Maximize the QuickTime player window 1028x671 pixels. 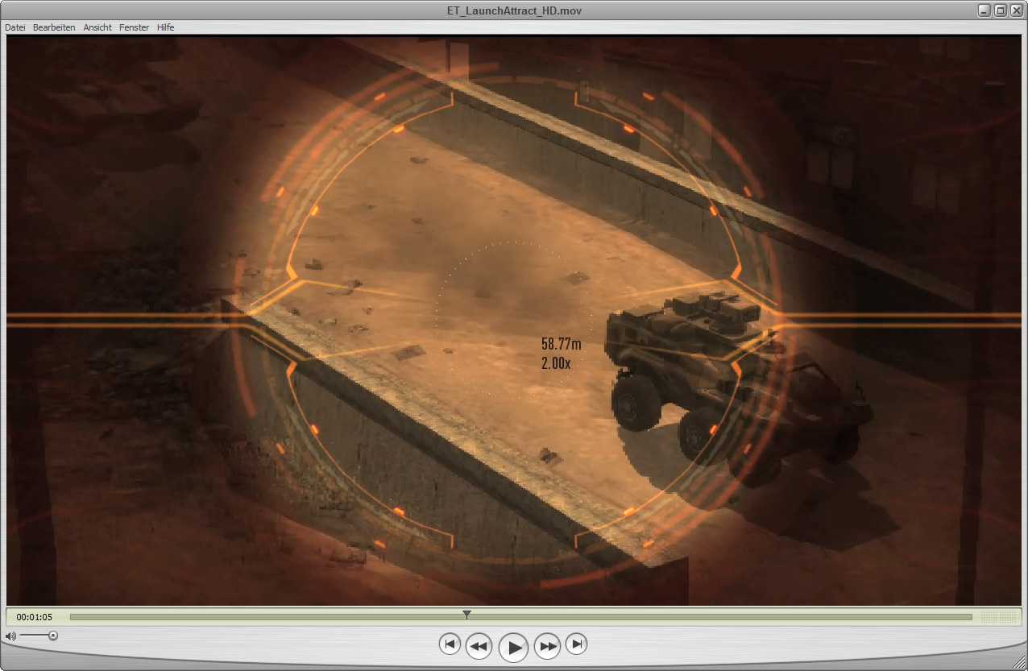(x=1000, y=10)
